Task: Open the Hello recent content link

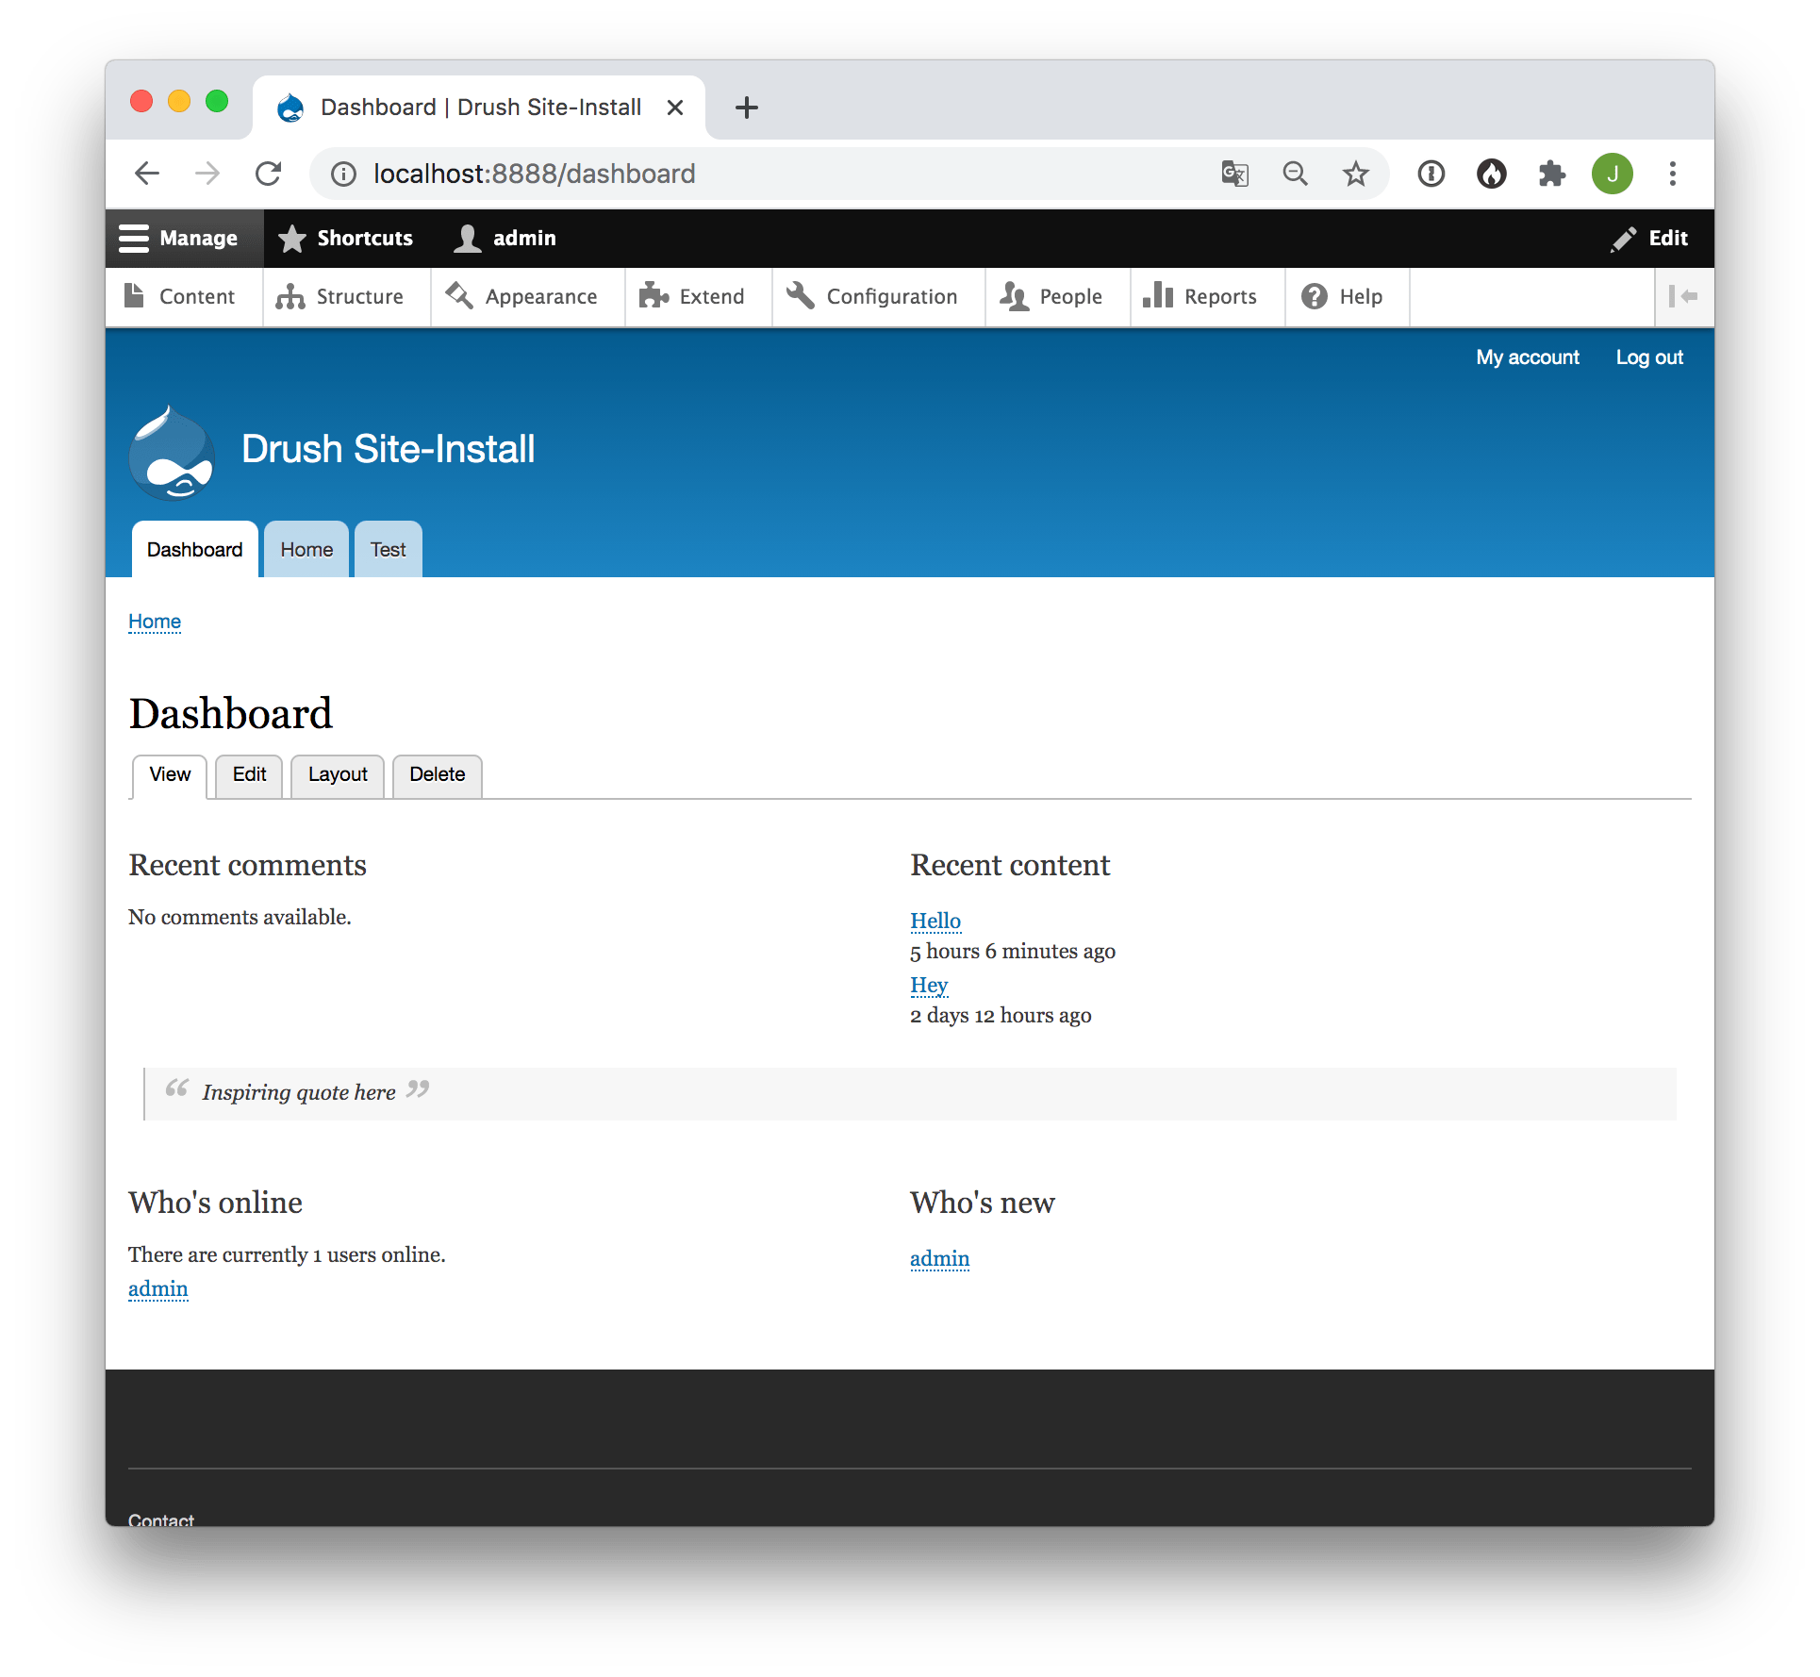Action: point(935,921)
